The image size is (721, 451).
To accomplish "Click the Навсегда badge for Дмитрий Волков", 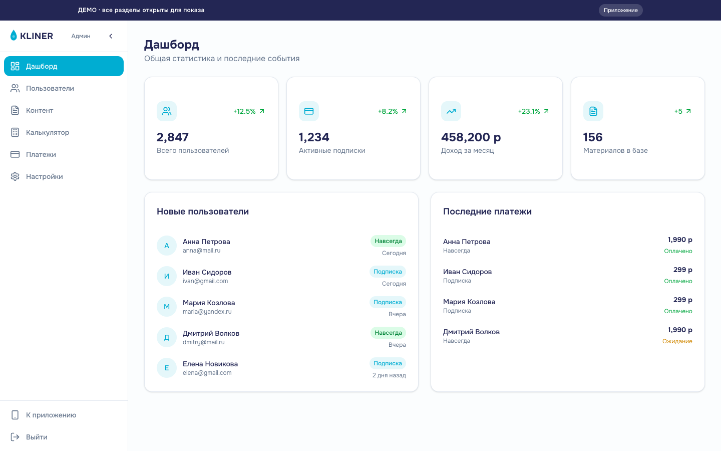I will [388, 333].
